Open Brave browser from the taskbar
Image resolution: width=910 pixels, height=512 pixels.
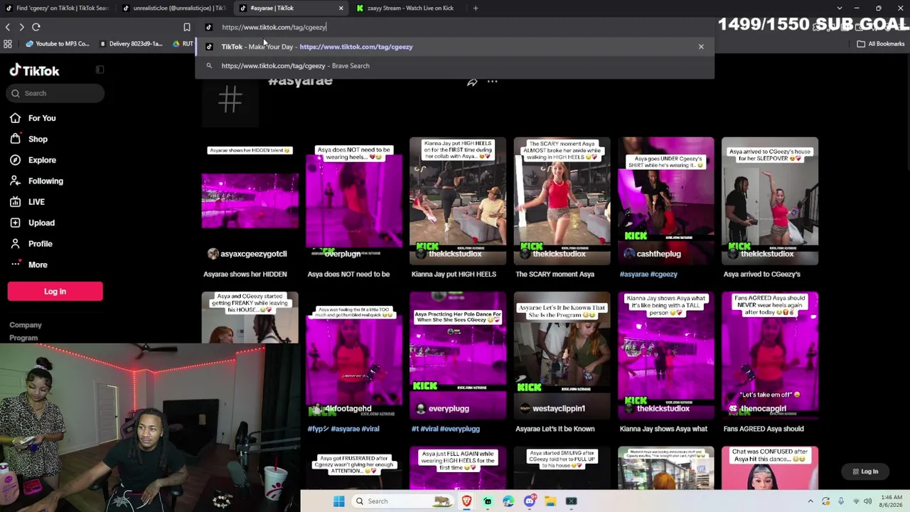coord(466,501)
